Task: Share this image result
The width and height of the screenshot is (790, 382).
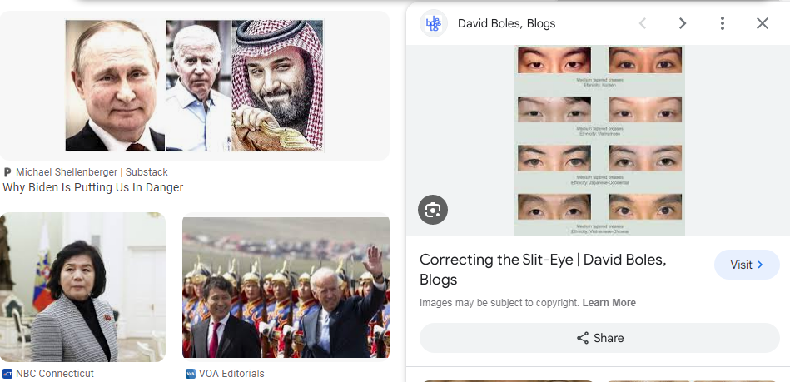Action: (599, 338)
